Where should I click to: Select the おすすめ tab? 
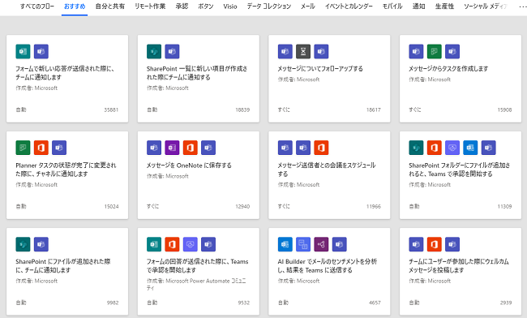point(75,6)
